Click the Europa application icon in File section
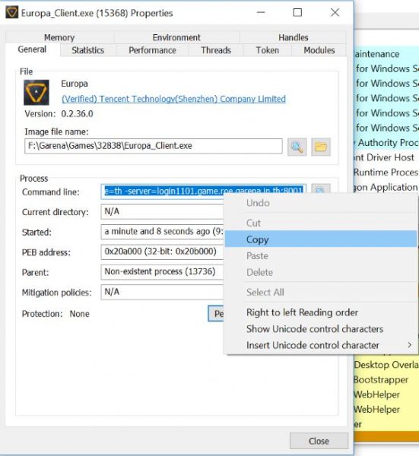 tap(37, 93)
